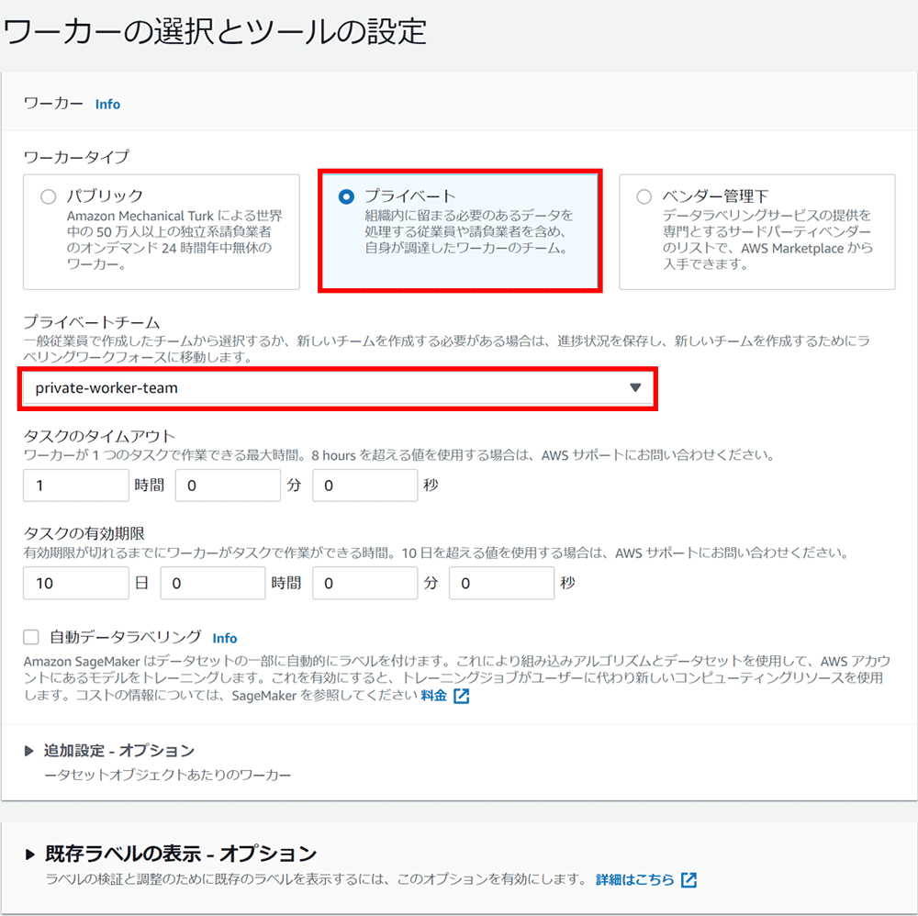Click the task expiration days field
Image resolution: width=918 pixels, height=916 pixels.
(76, 583)
